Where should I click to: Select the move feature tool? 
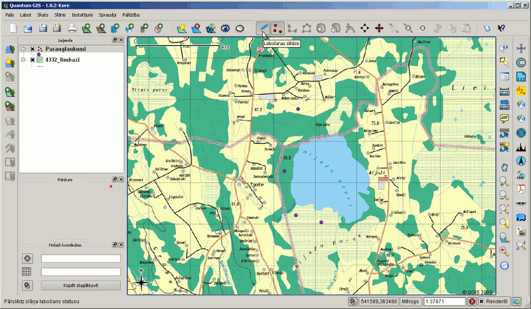364,28
